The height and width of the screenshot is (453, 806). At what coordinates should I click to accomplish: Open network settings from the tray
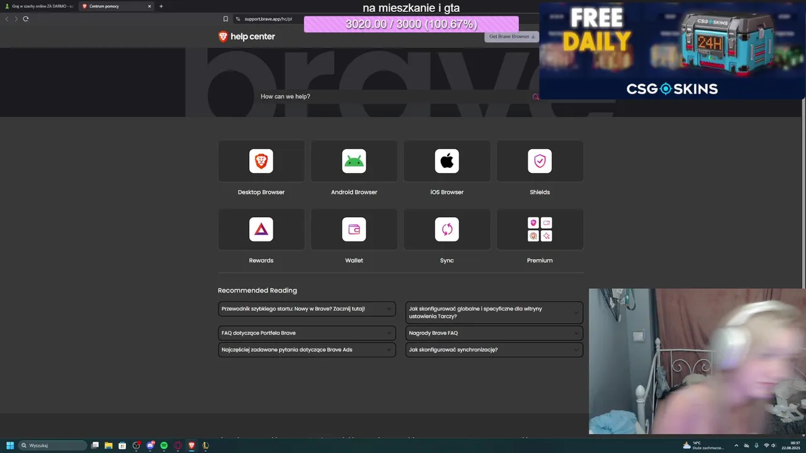(766, 445)
